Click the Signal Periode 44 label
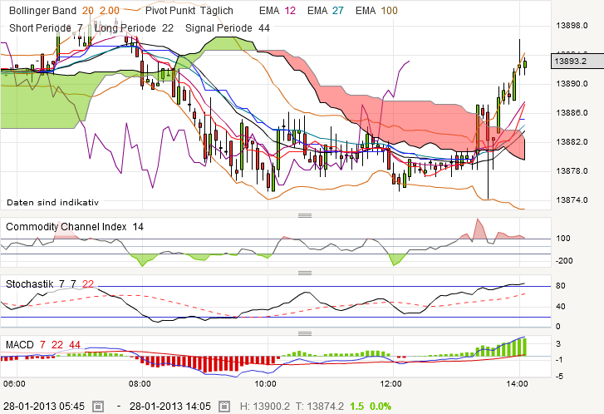Viewport: 604px width, 414px height. (x=228, y=28)
